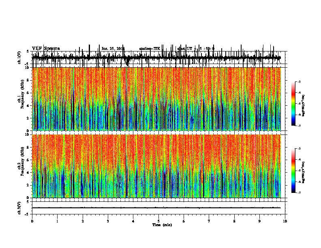
Task: Click time tick label "0" on bottom axis
Action: pyautogui.click(x=32, y=221)
